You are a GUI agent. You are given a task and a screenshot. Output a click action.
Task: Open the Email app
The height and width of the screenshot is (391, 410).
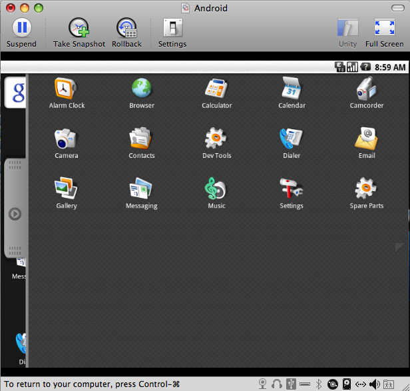coord(367,143)
